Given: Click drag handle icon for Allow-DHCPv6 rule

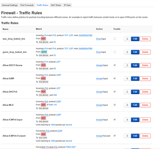Looking at the screenshot, I should click(x=127, y=92).
